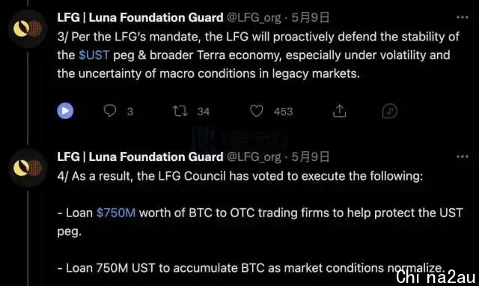
Task: Click the @LFG_org handle on tweet 4
Action: (254, 157)
